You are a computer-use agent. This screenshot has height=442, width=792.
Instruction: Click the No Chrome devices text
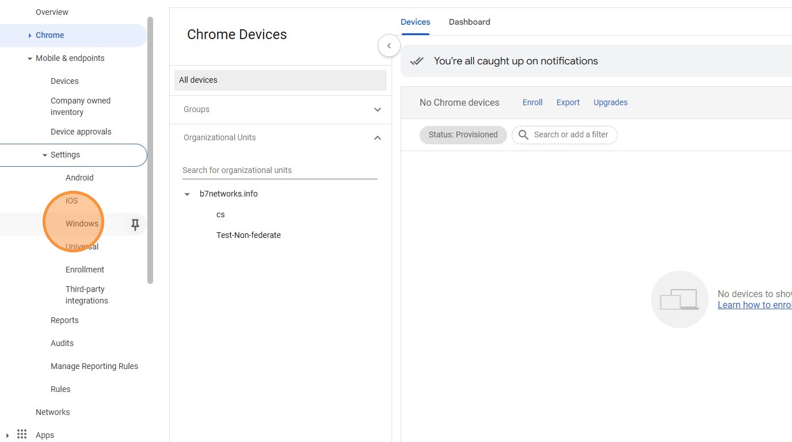(x=459, y=102)
